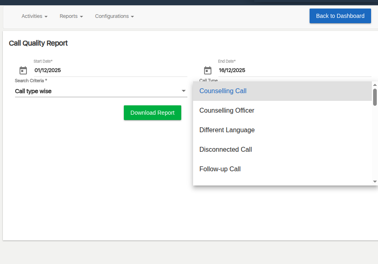Open the Reports menu
Screen dimensions: 378x264
[x=71, y=16]
